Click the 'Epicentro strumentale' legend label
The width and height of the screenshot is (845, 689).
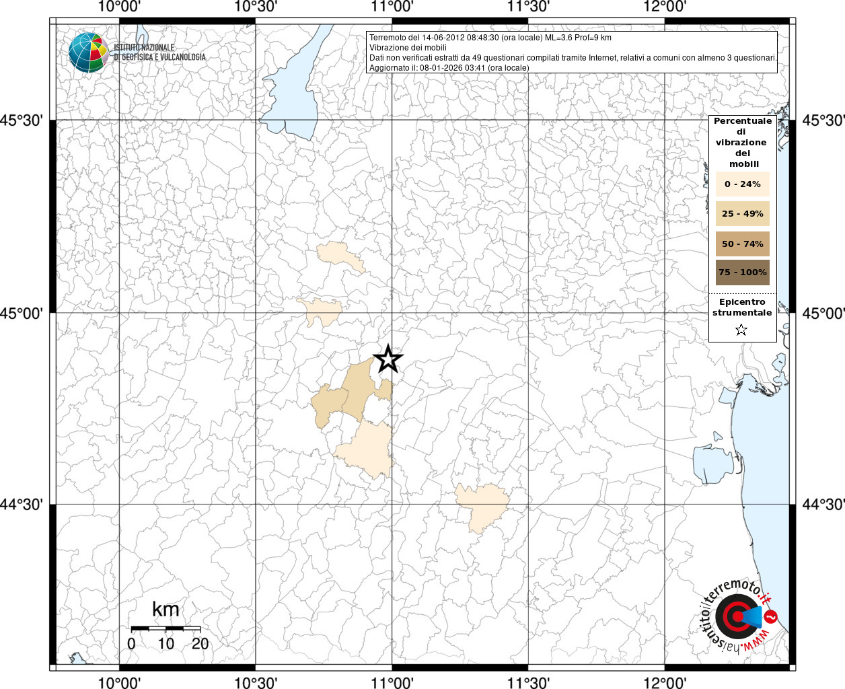click(742, 307)
